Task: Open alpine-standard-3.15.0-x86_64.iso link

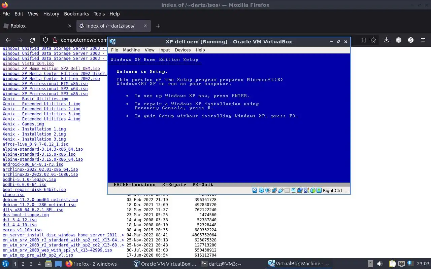Action: point(43,159)
